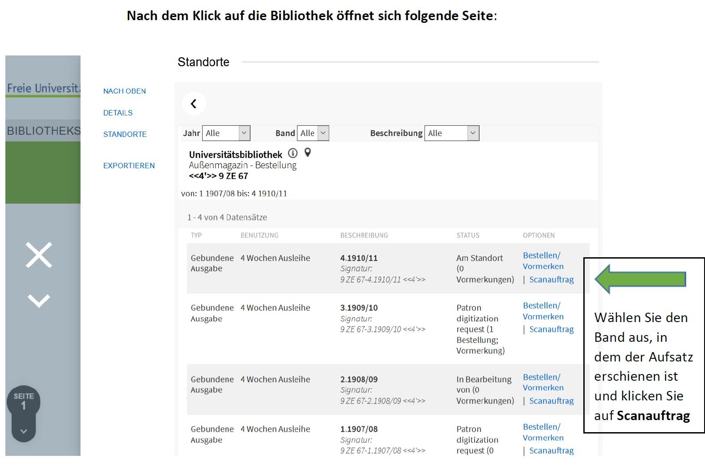Switch to the DETAILS section

(x=118, y=113)
